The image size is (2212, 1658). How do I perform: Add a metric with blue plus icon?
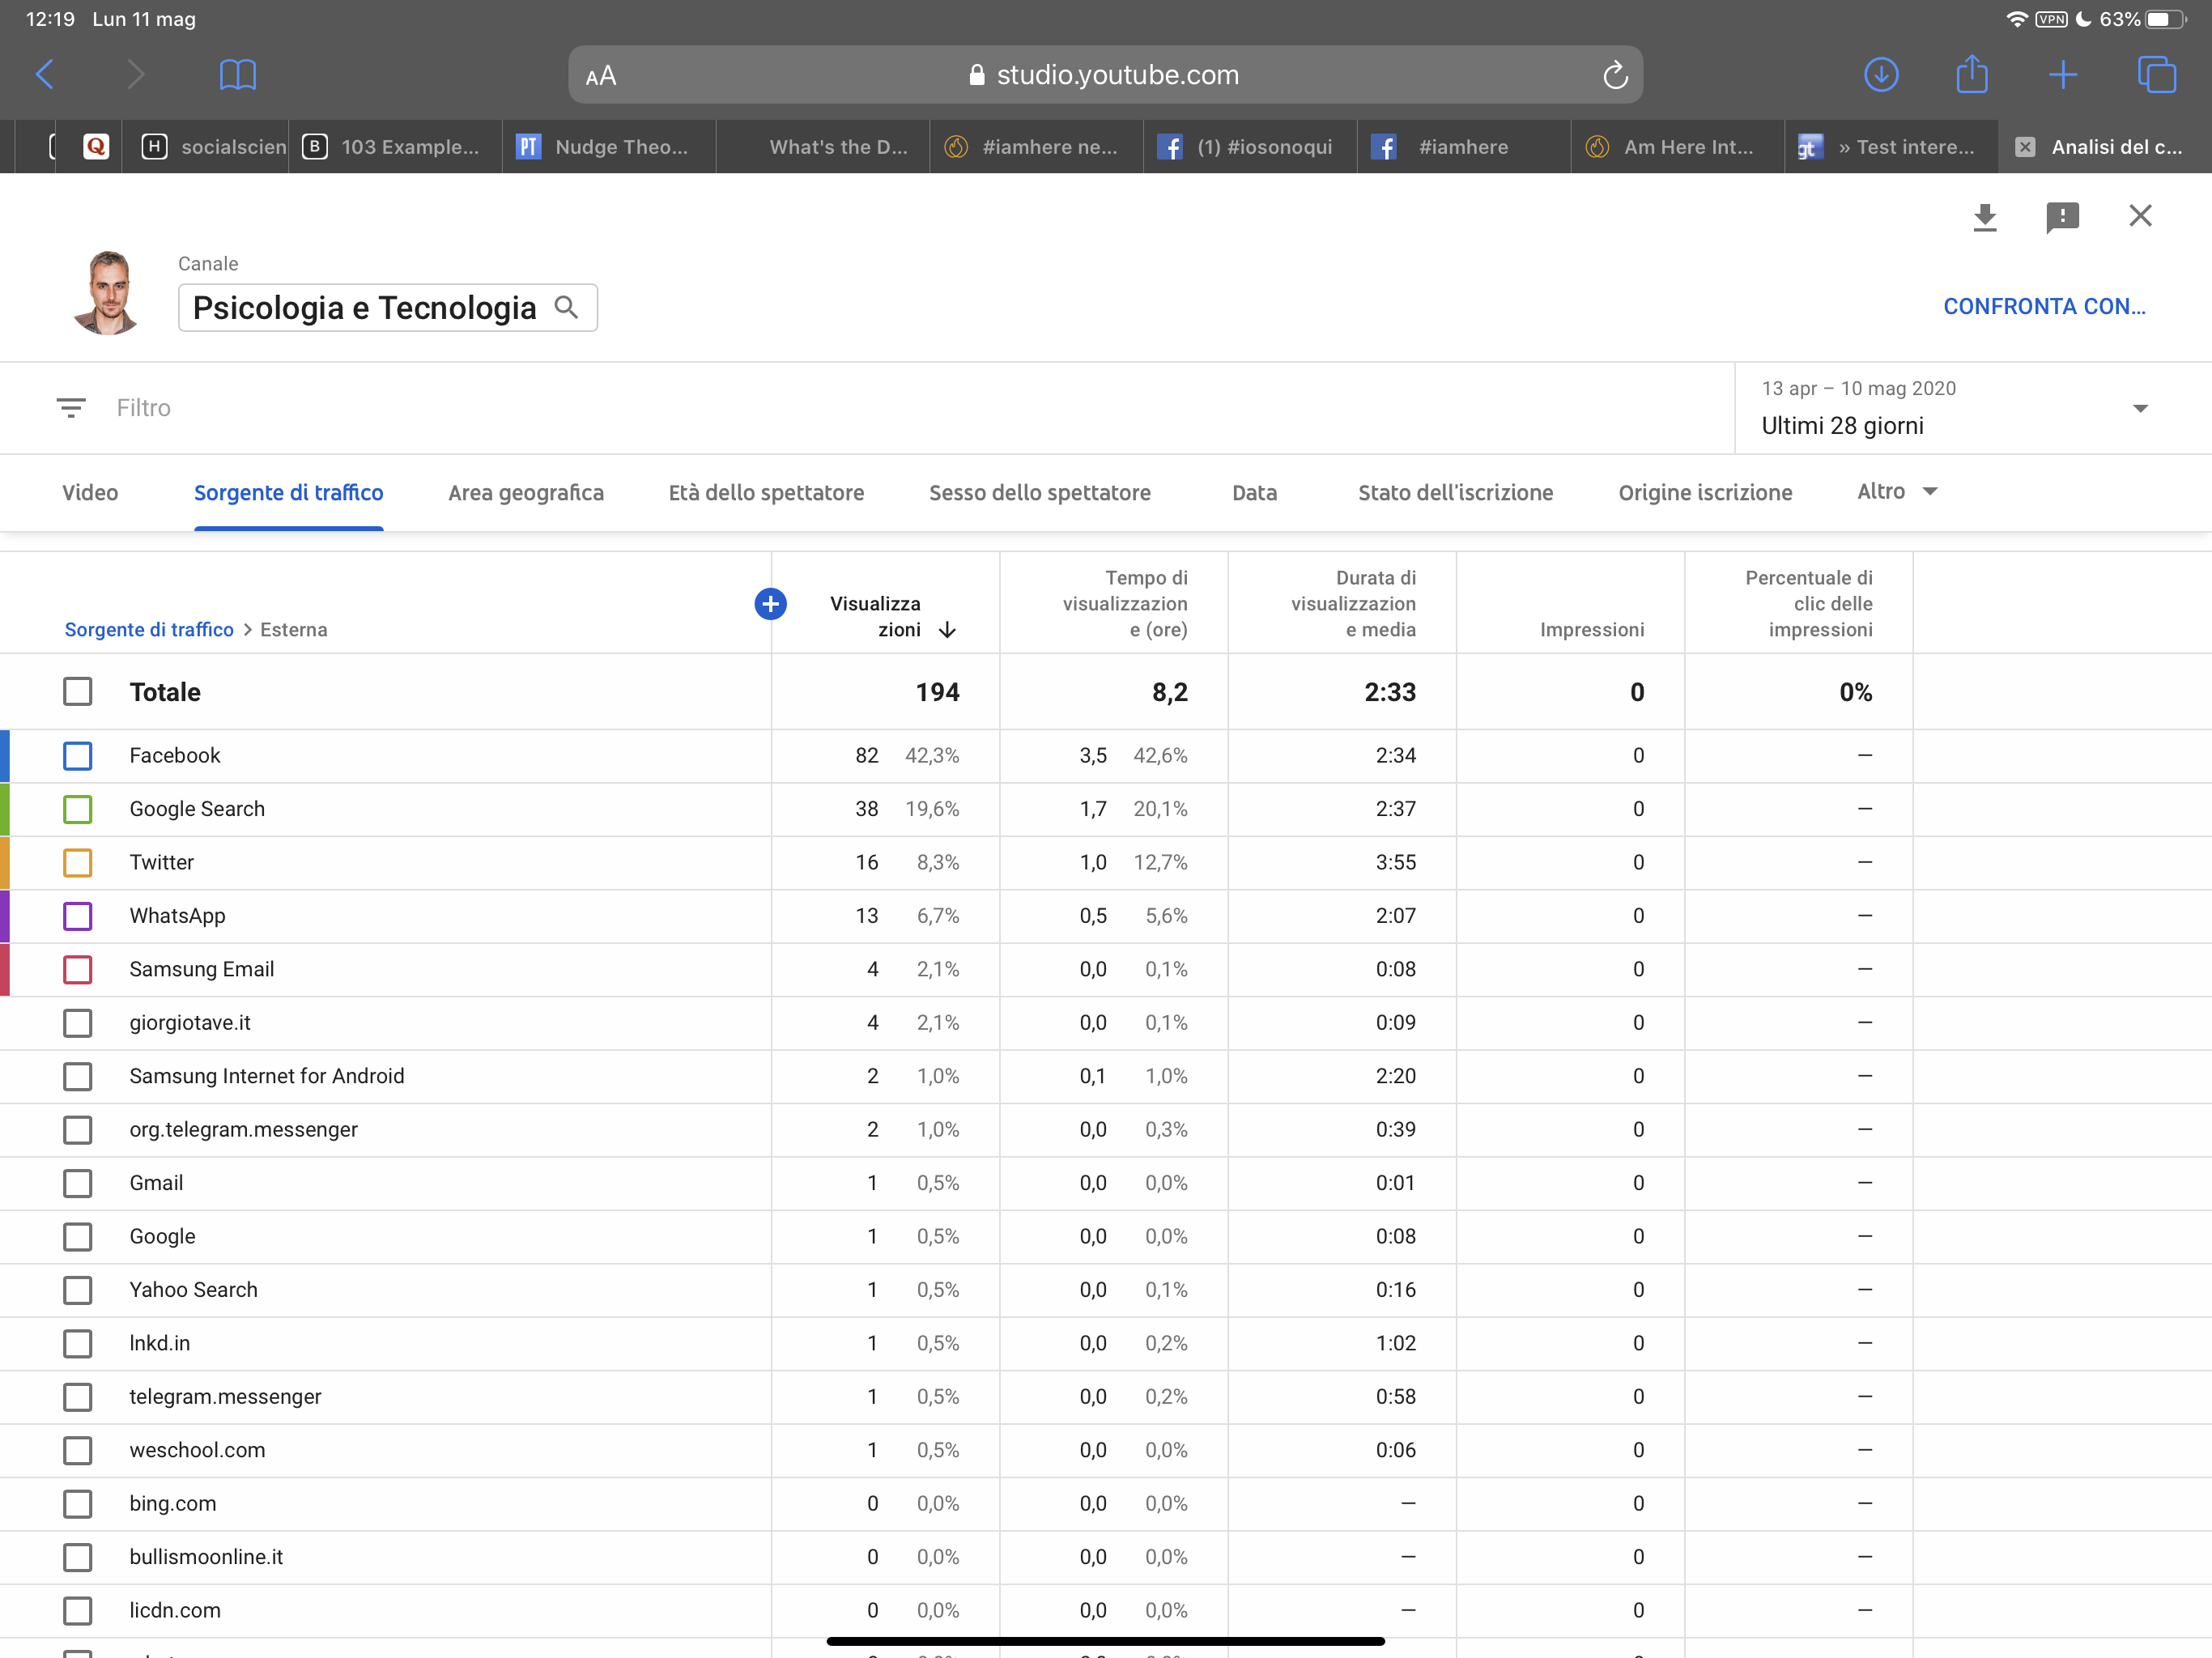(770, 604)
